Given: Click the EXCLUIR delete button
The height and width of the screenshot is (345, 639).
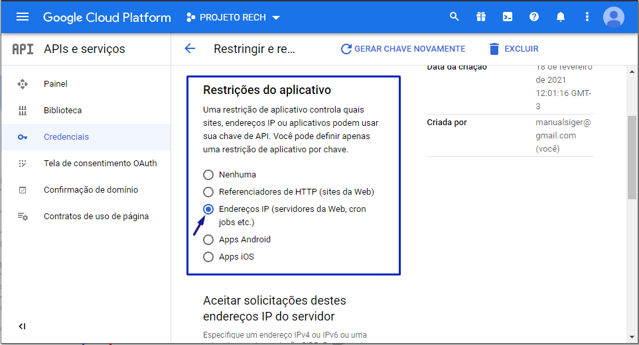Looking at the screenshot, I should 514,49.
